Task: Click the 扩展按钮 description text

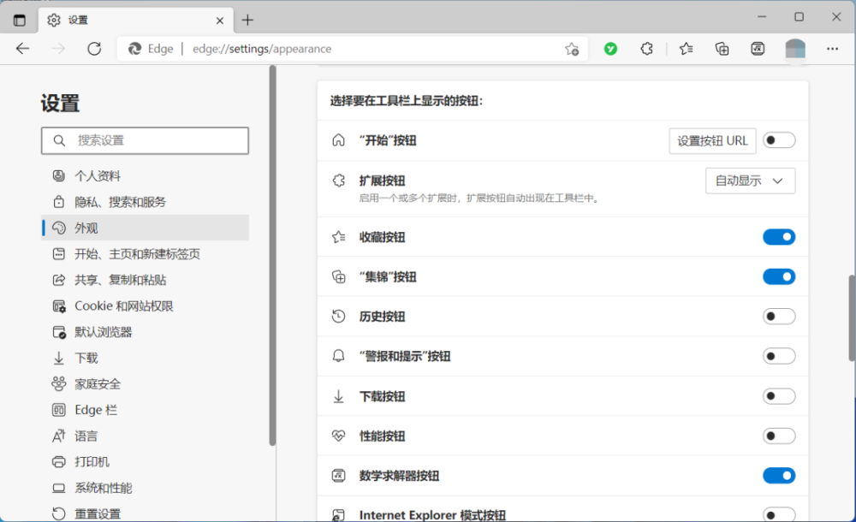Action: point(479,199)
